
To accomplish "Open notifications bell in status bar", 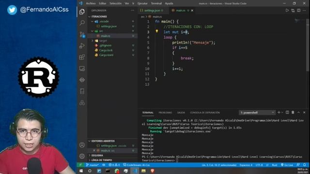I will [x=305, y=165].
